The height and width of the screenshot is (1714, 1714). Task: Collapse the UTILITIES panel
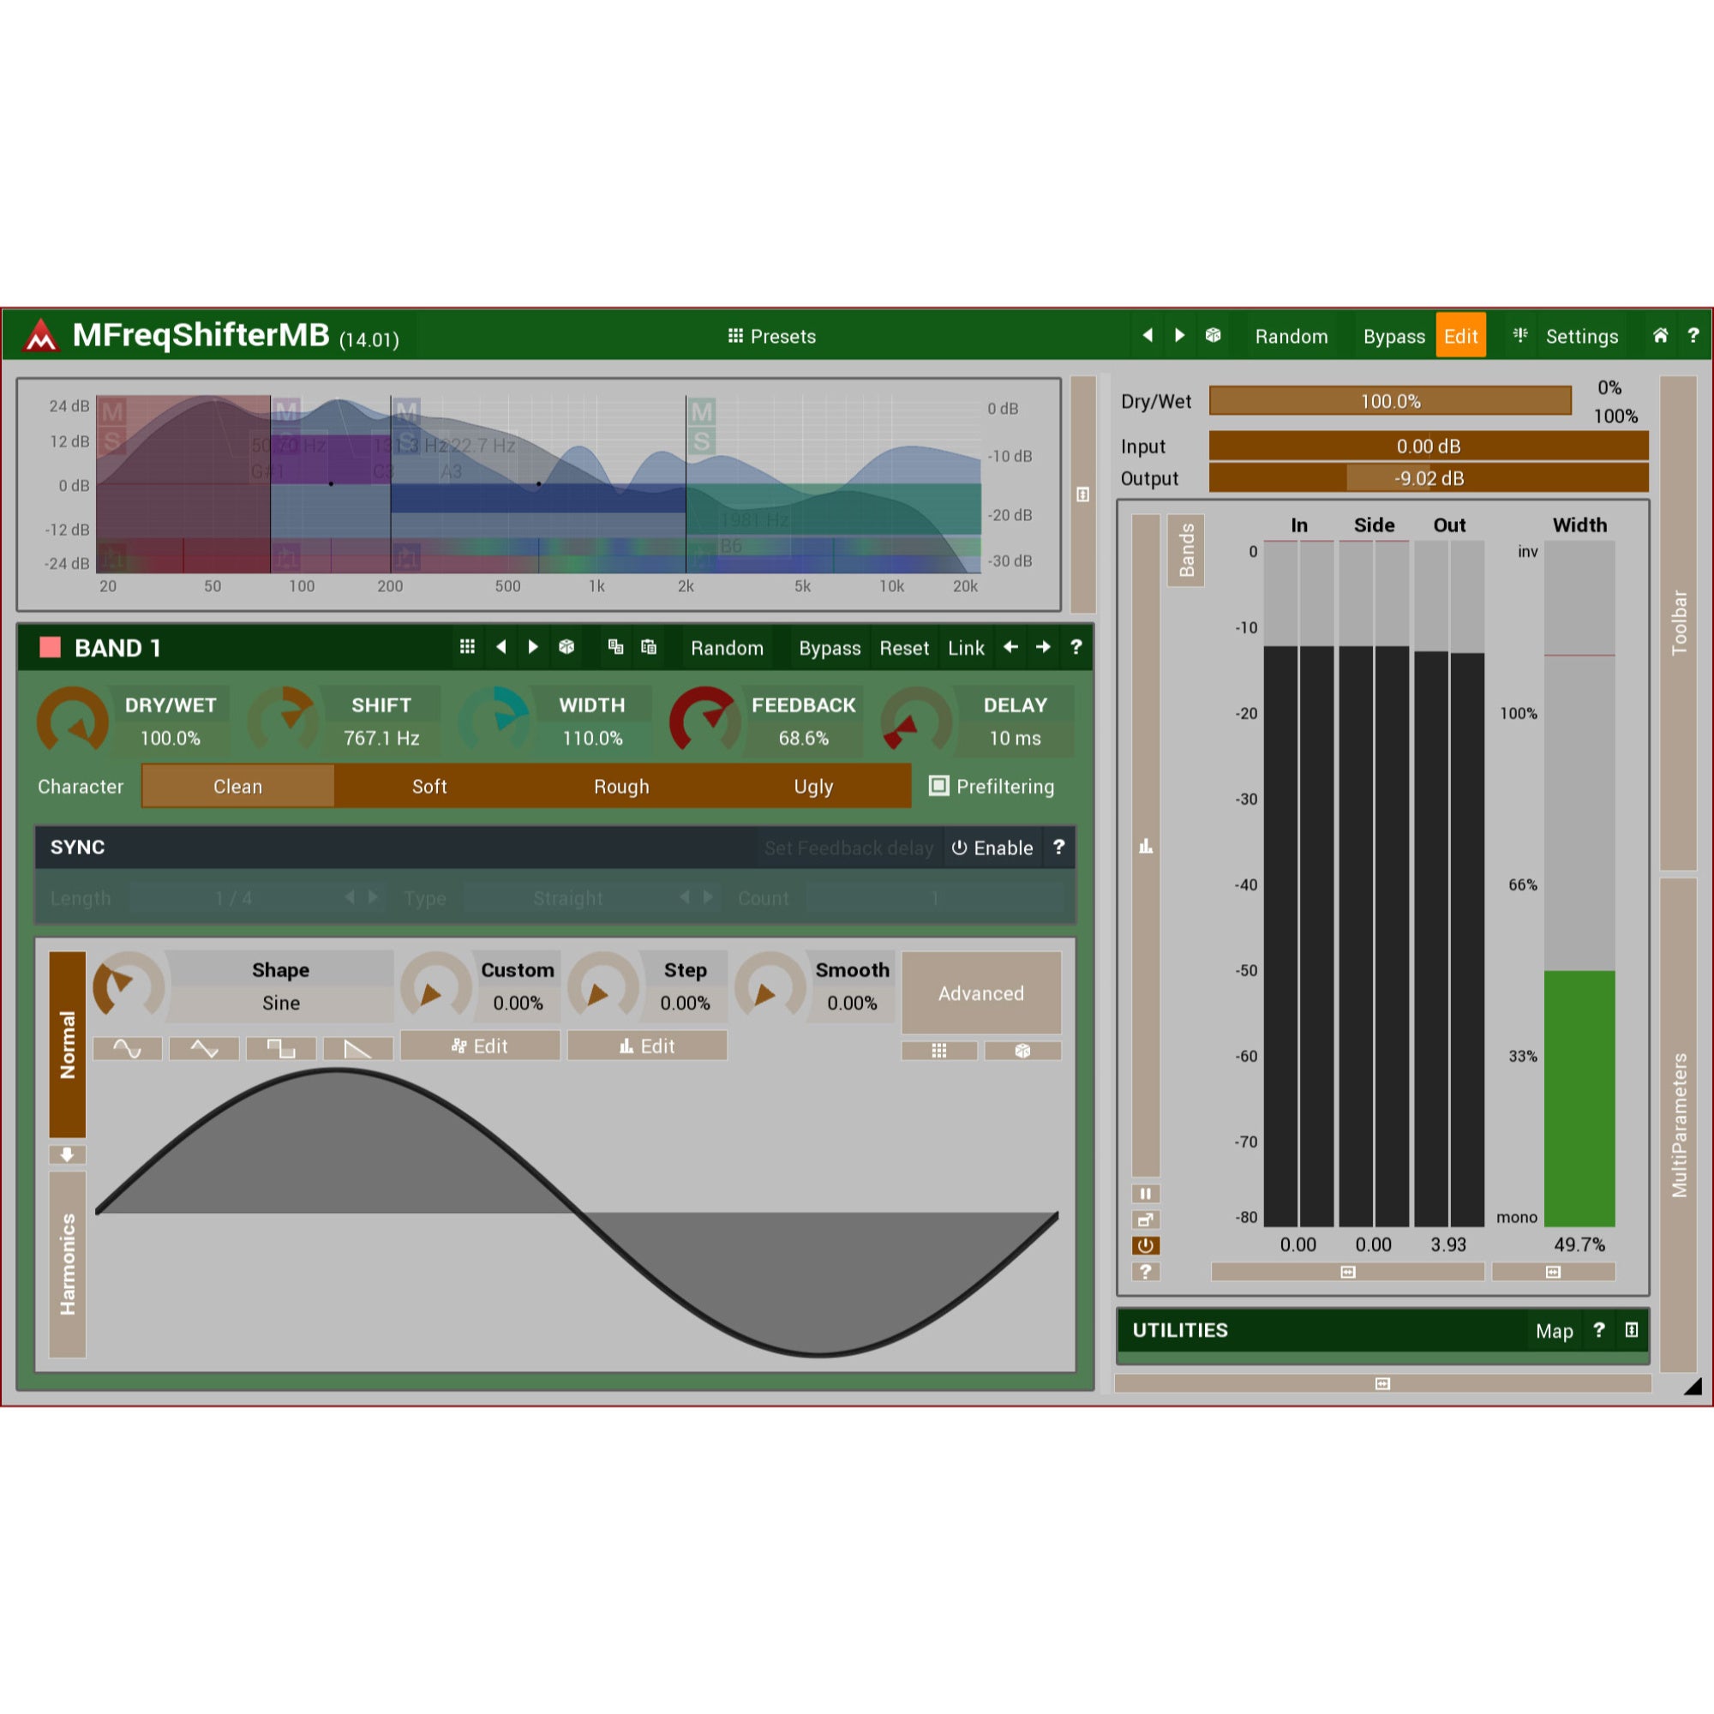pyautogui.click(x=1632, y=1330)
